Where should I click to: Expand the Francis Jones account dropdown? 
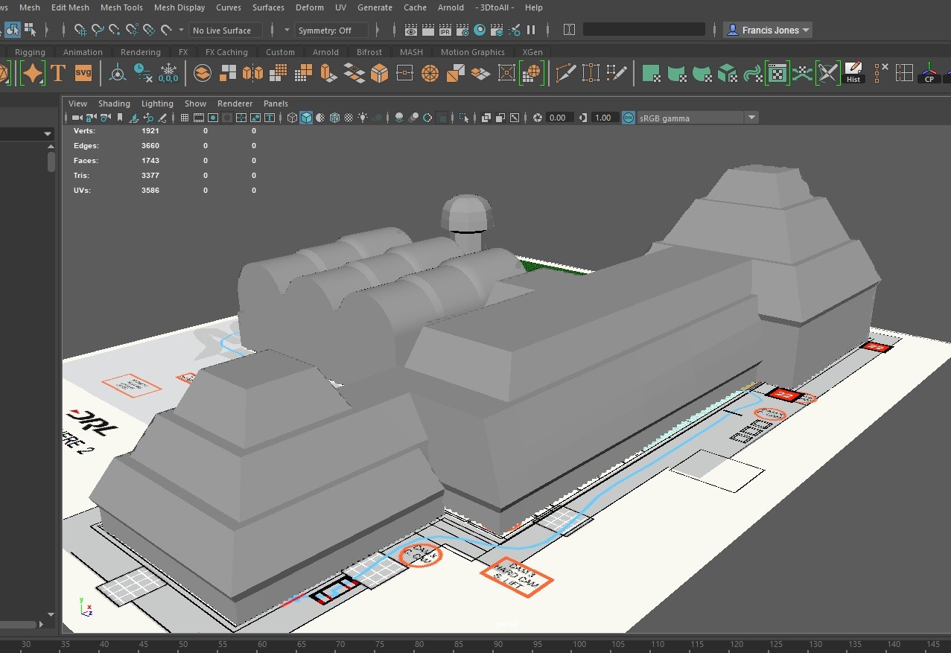point(768,31)
